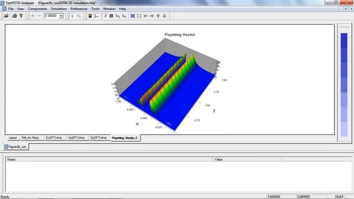
Task: Click the red image map icon
Action: pos(111,16)
